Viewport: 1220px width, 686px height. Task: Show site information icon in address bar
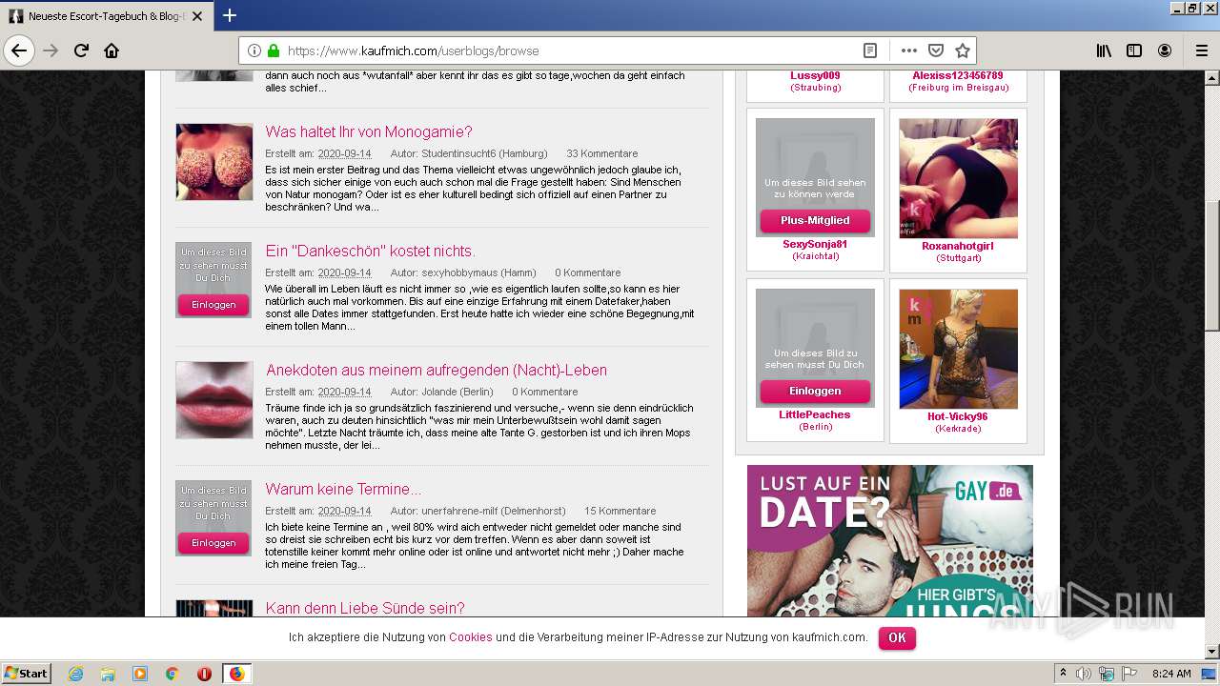point(254,50)
